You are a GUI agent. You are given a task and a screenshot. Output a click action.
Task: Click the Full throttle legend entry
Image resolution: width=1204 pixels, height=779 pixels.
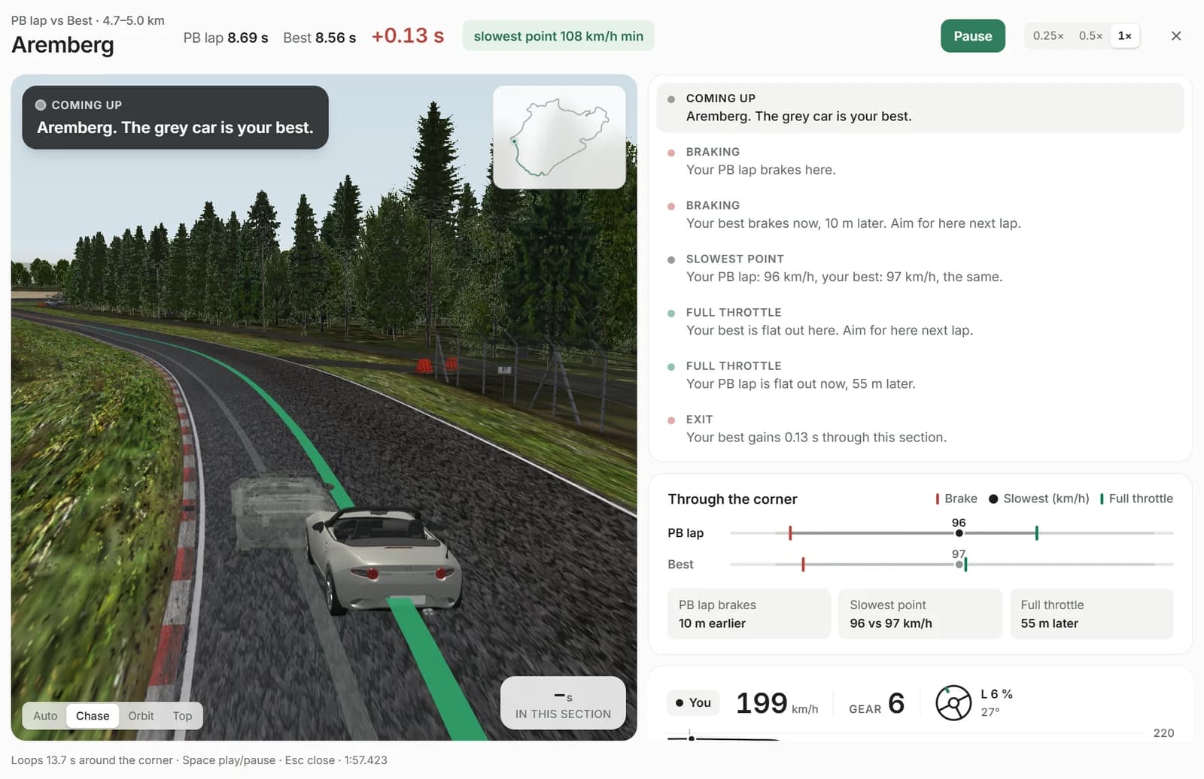pyautogui.click(x=1136, y=499)
